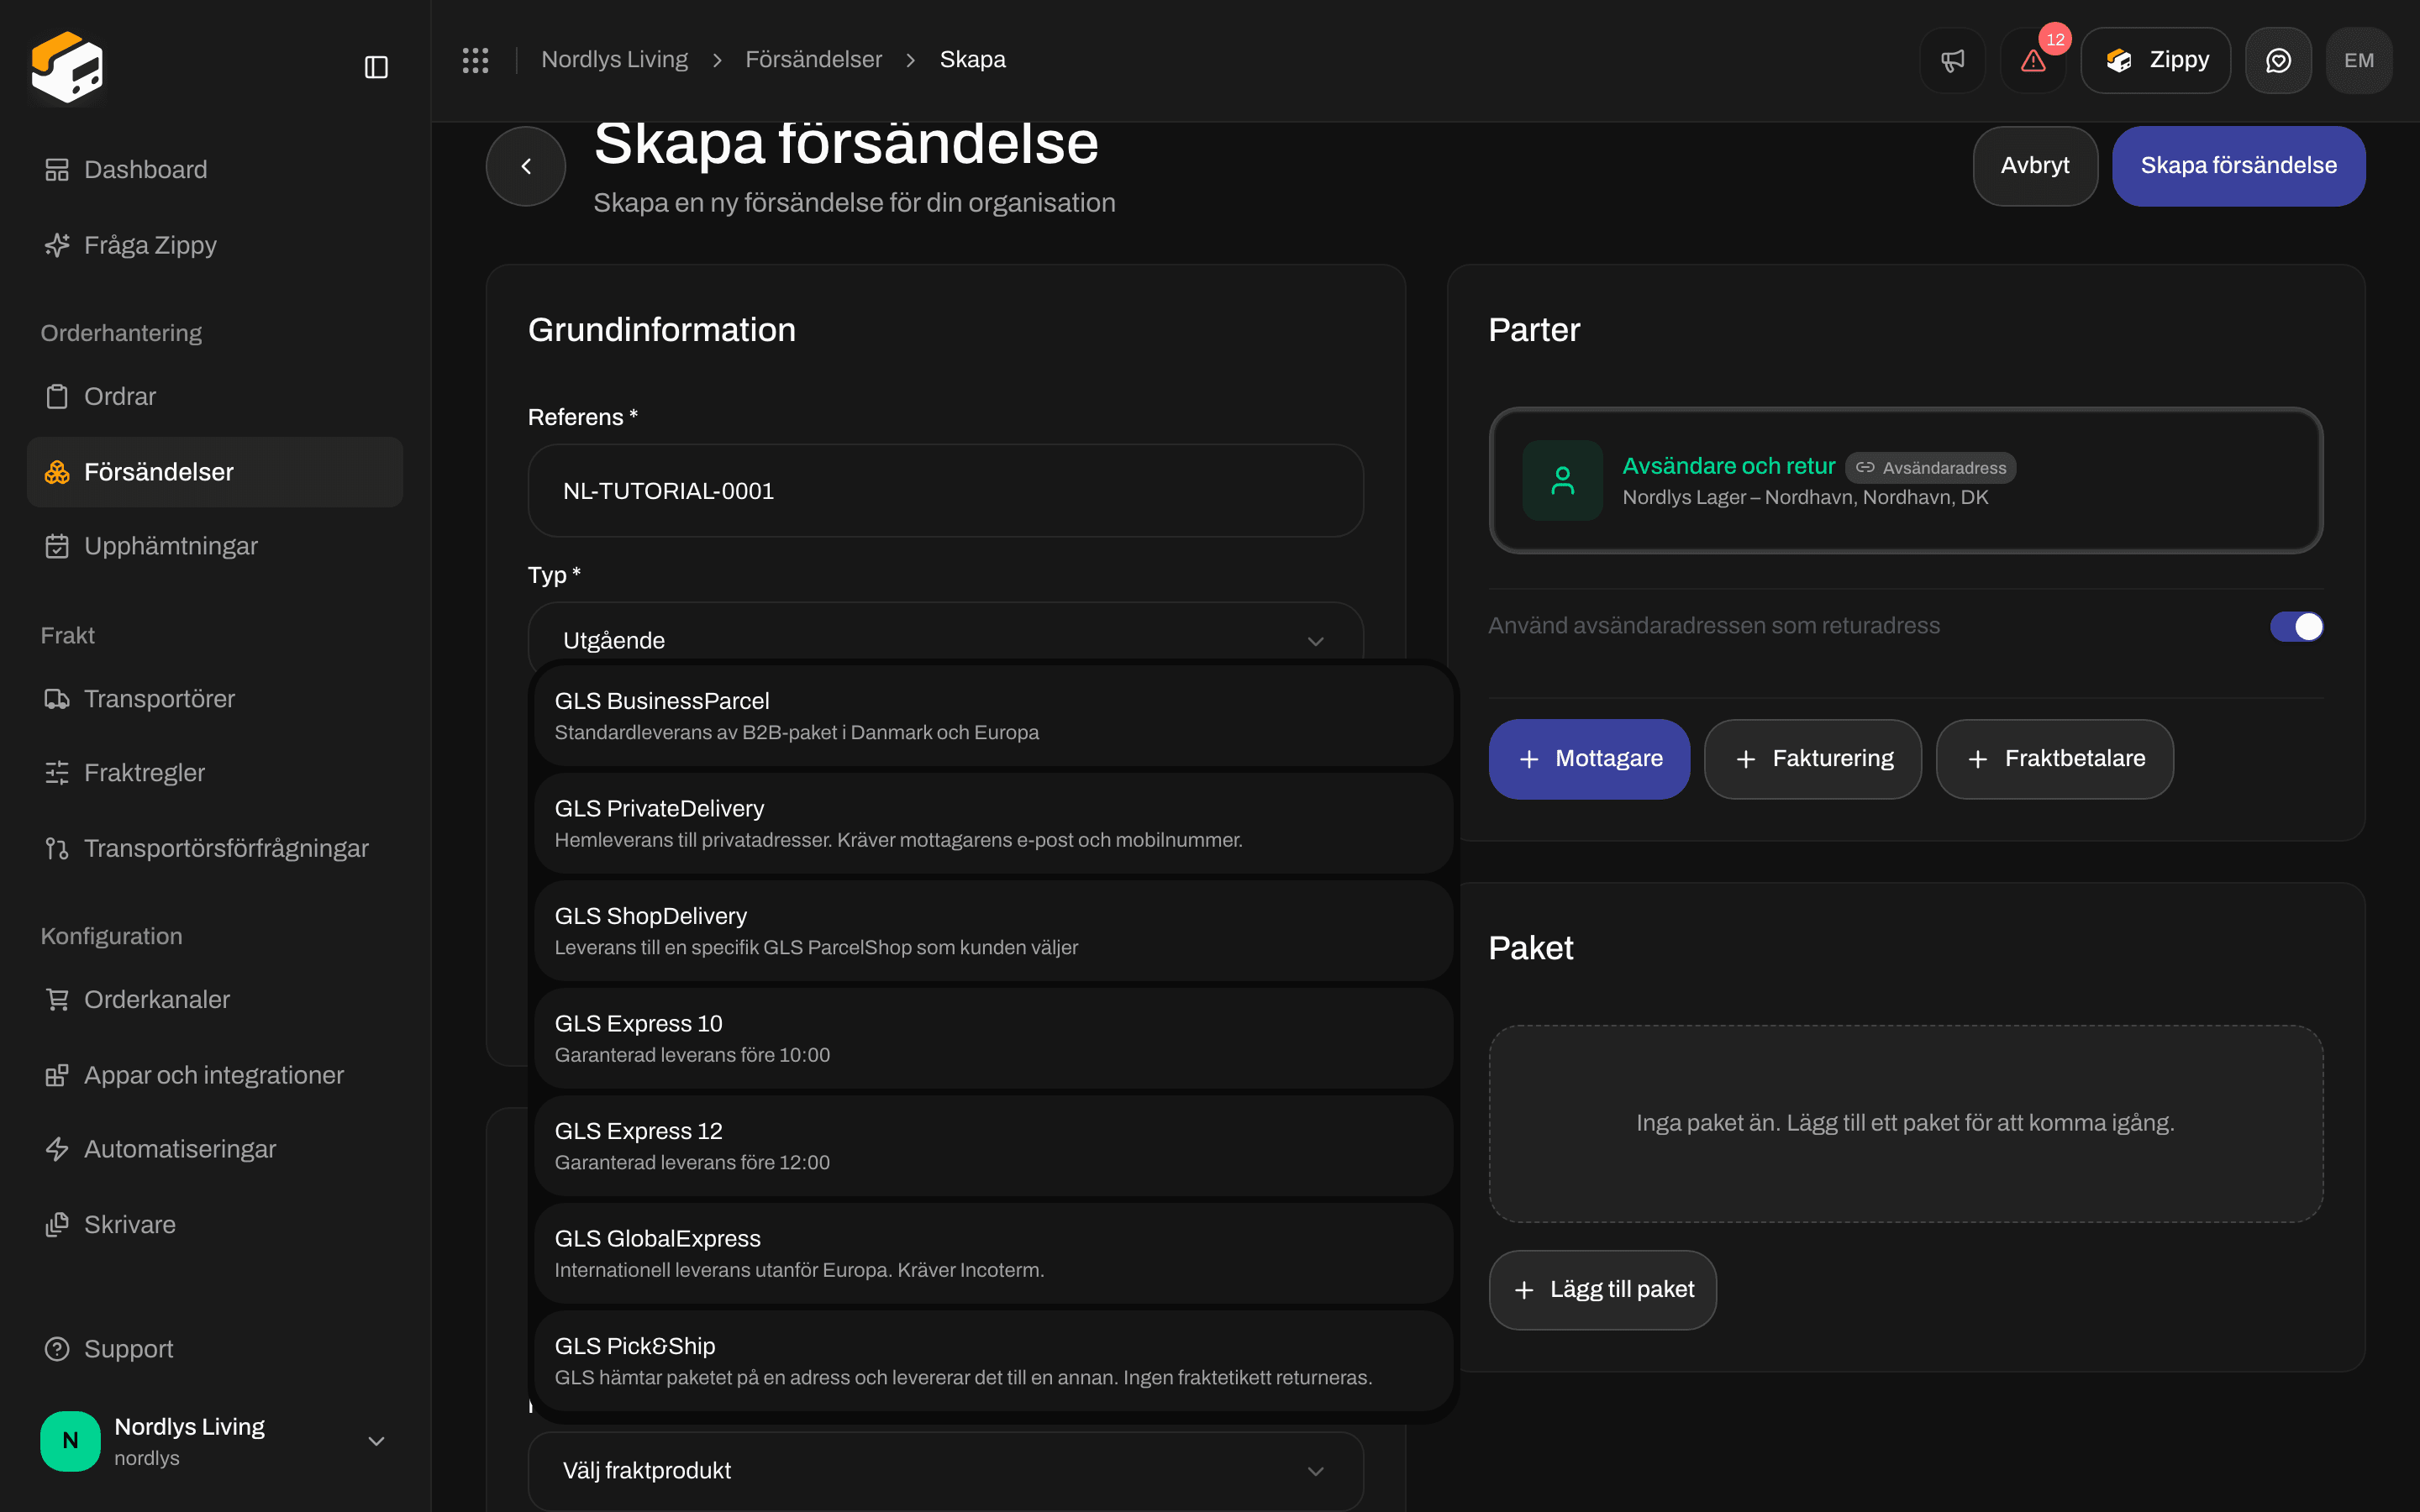This screenshot has height=1512, width=2420.
Task: Click the back arrow button
Action: [x=526, y=166]
